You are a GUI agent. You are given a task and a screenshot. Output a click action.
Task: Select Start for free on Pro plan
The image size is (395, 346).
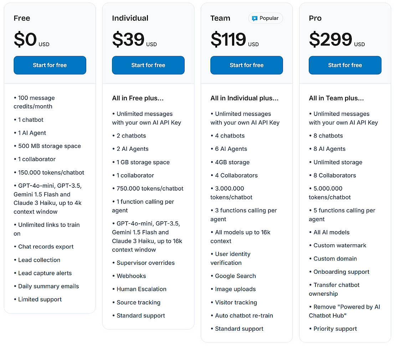(345, 65)
